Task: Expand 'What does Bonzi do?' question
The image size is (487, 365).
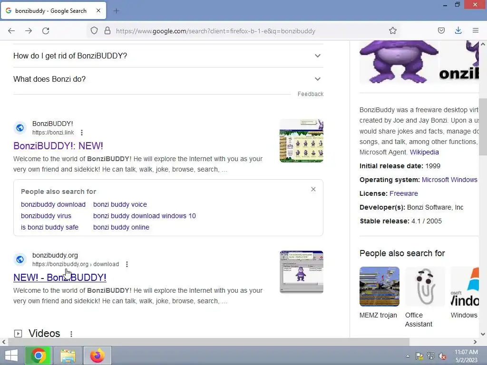Action: click(168, 79)
